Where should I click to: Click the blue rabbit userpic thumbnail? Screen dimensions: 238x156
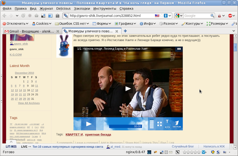point(64,46)
